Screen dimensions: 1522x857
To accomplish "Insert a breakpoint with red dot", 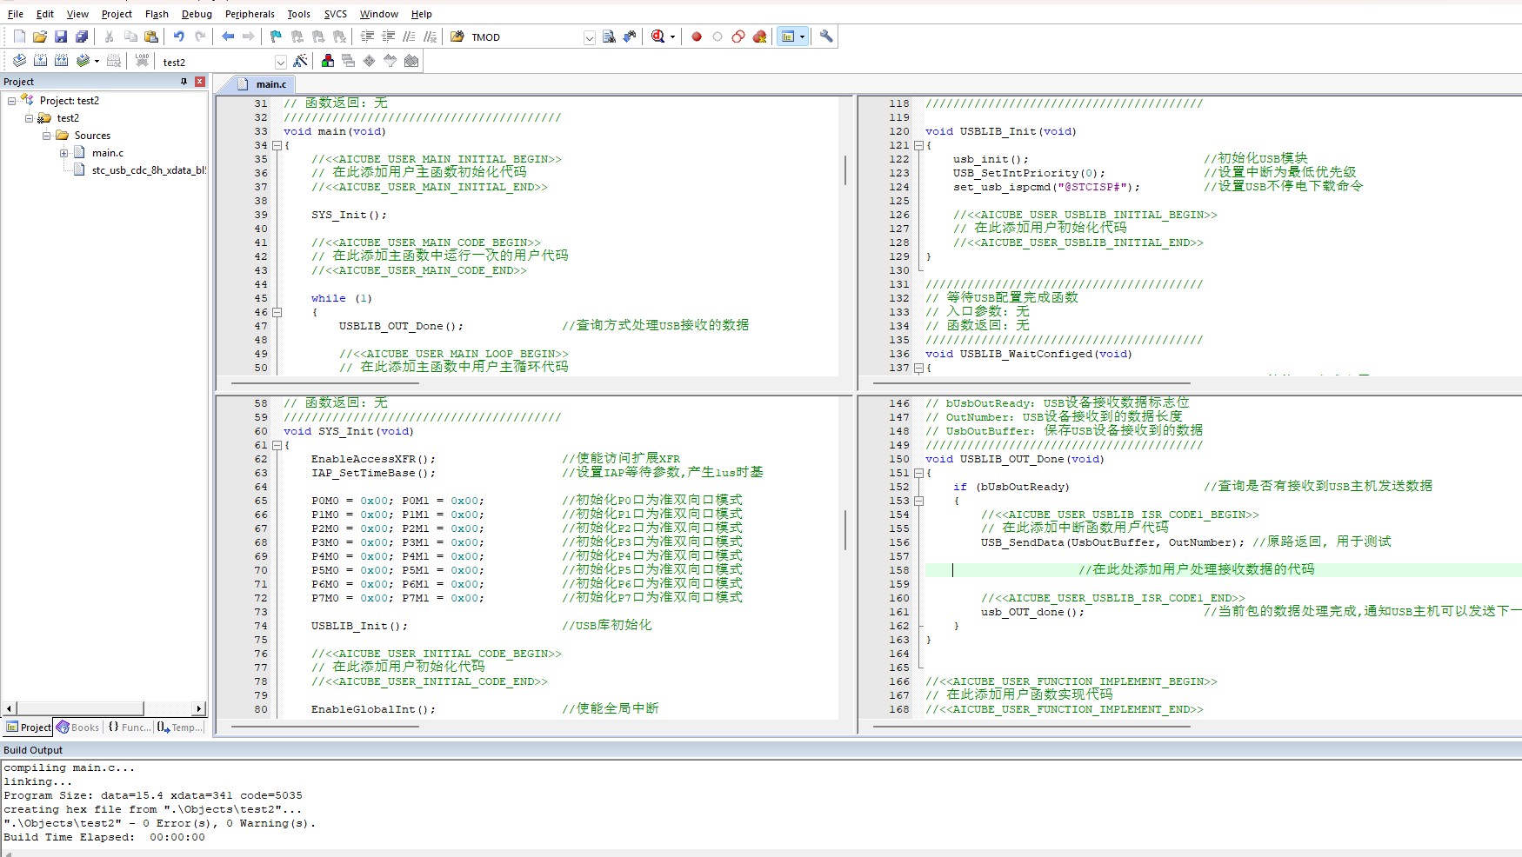I will point(697,37).
